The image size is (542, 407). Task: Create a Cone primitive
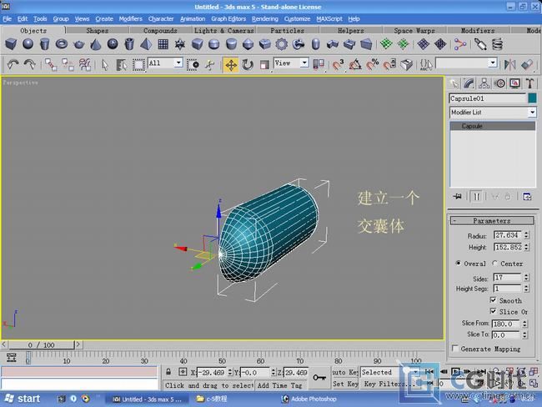point(95,44)
